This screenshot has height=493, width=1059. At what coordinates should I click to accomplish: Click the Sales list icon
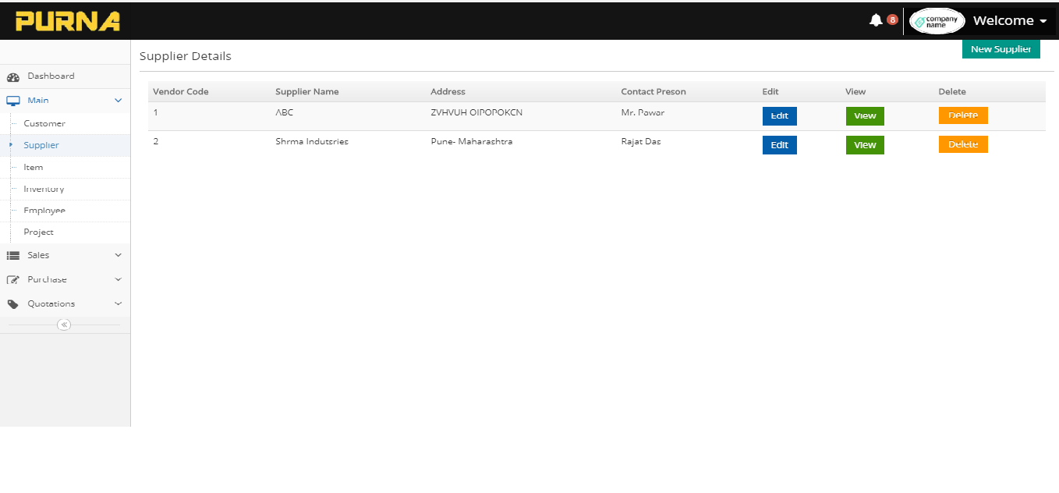pyautogui.click(x=13, y=256)
